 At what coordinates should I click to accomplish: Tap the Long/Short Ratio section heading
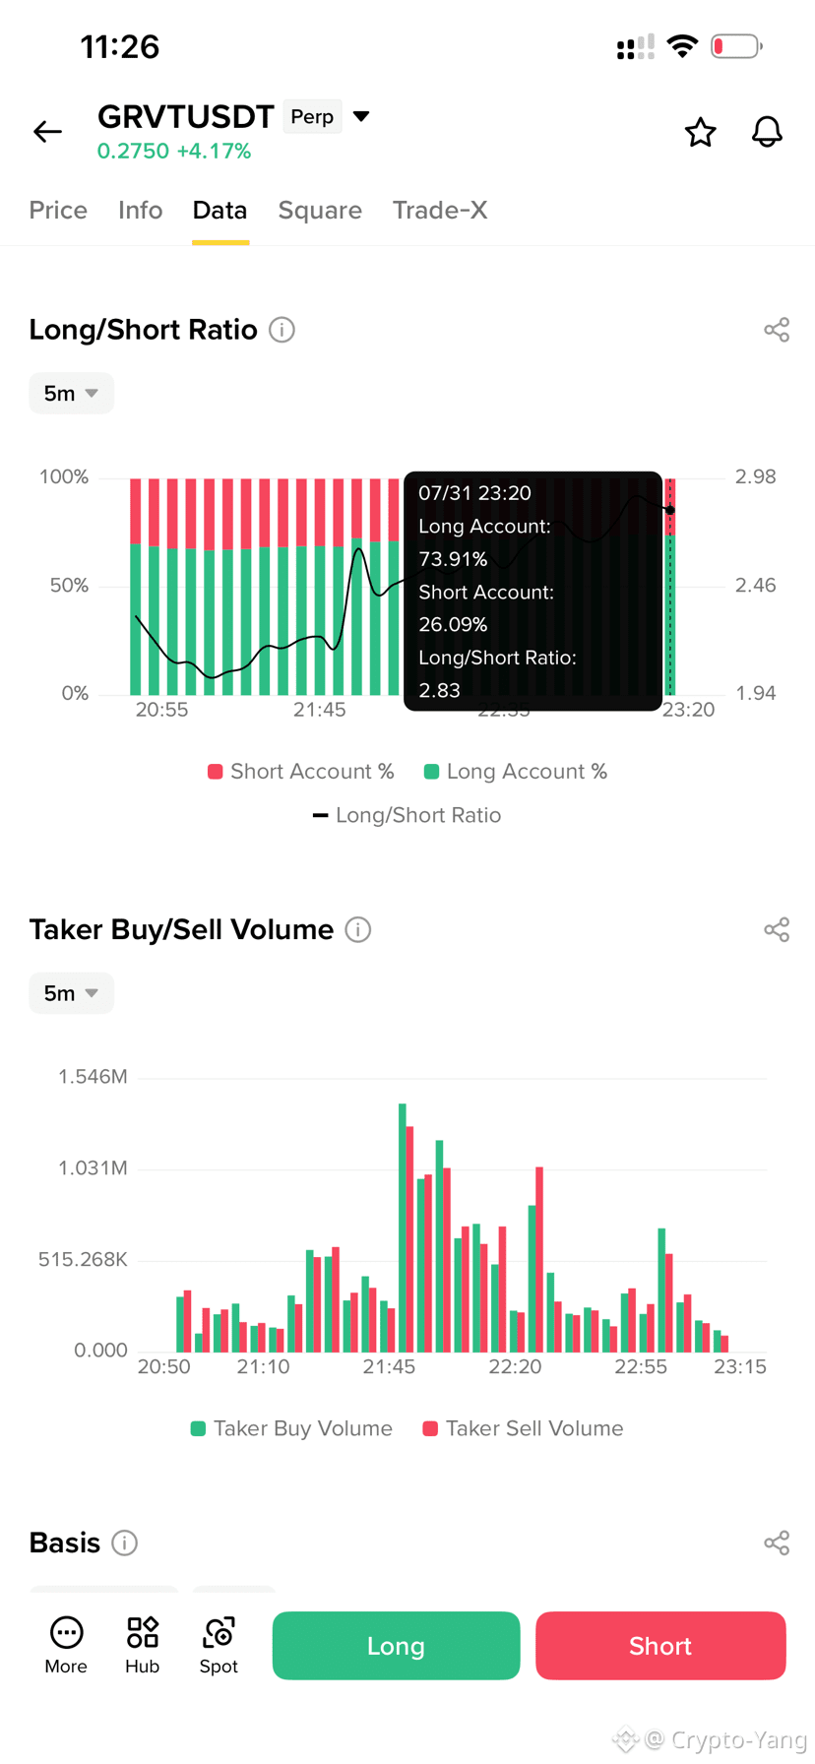click(x=143, y=330)
